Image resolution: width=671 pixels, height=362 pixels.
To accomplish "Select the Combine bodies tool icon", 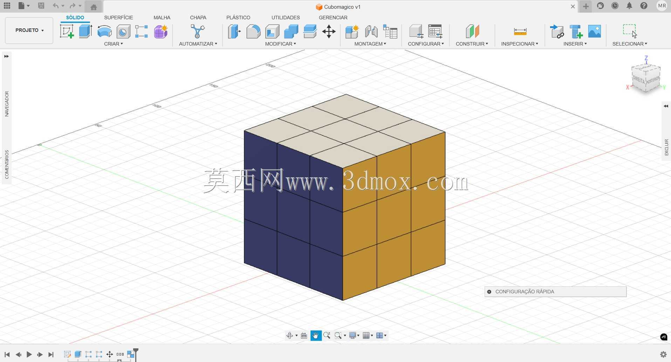I will tap(291, 32).
